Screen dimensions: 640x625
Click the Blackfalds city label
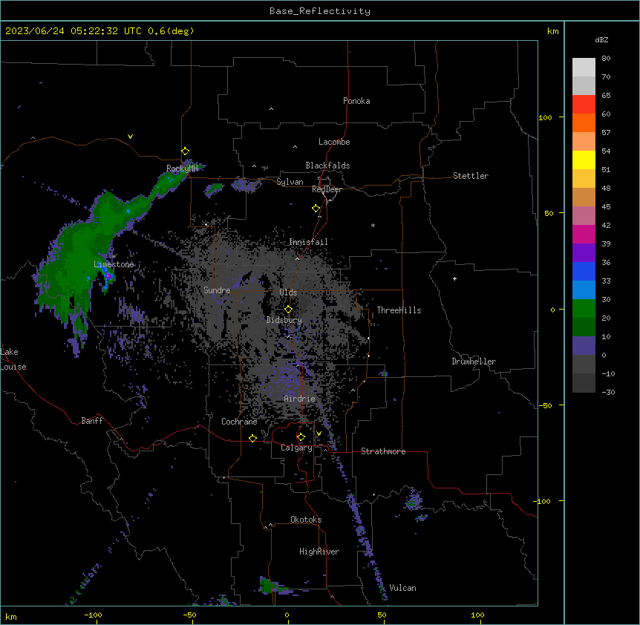click(x=327, y=166)
